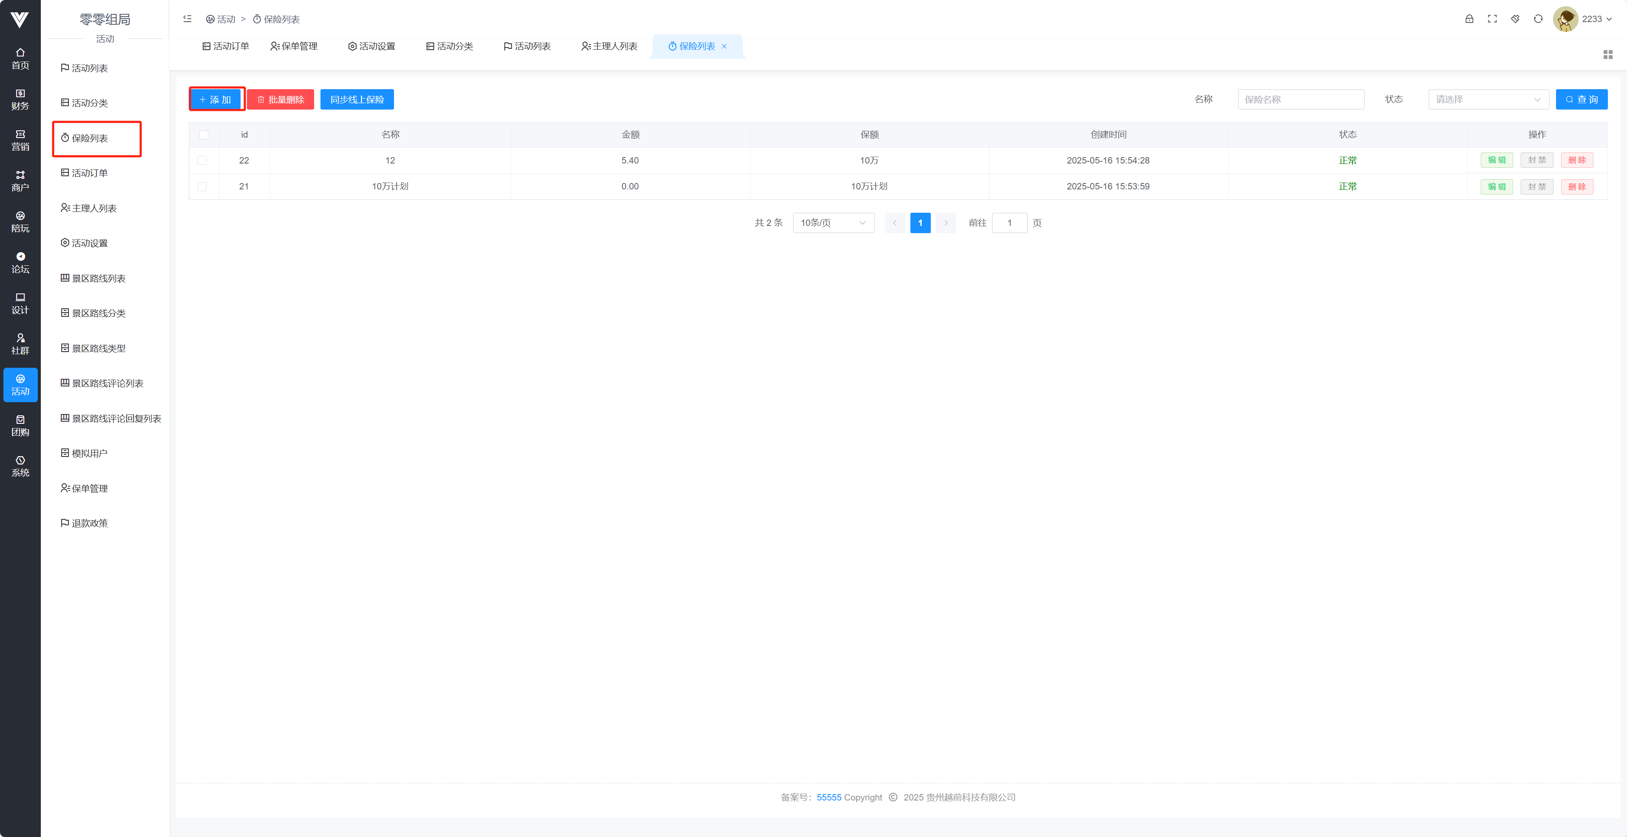Select 景区路线列表 in side menu
The width and height of the screenshot is (1627, 837).
pos(99,279)
